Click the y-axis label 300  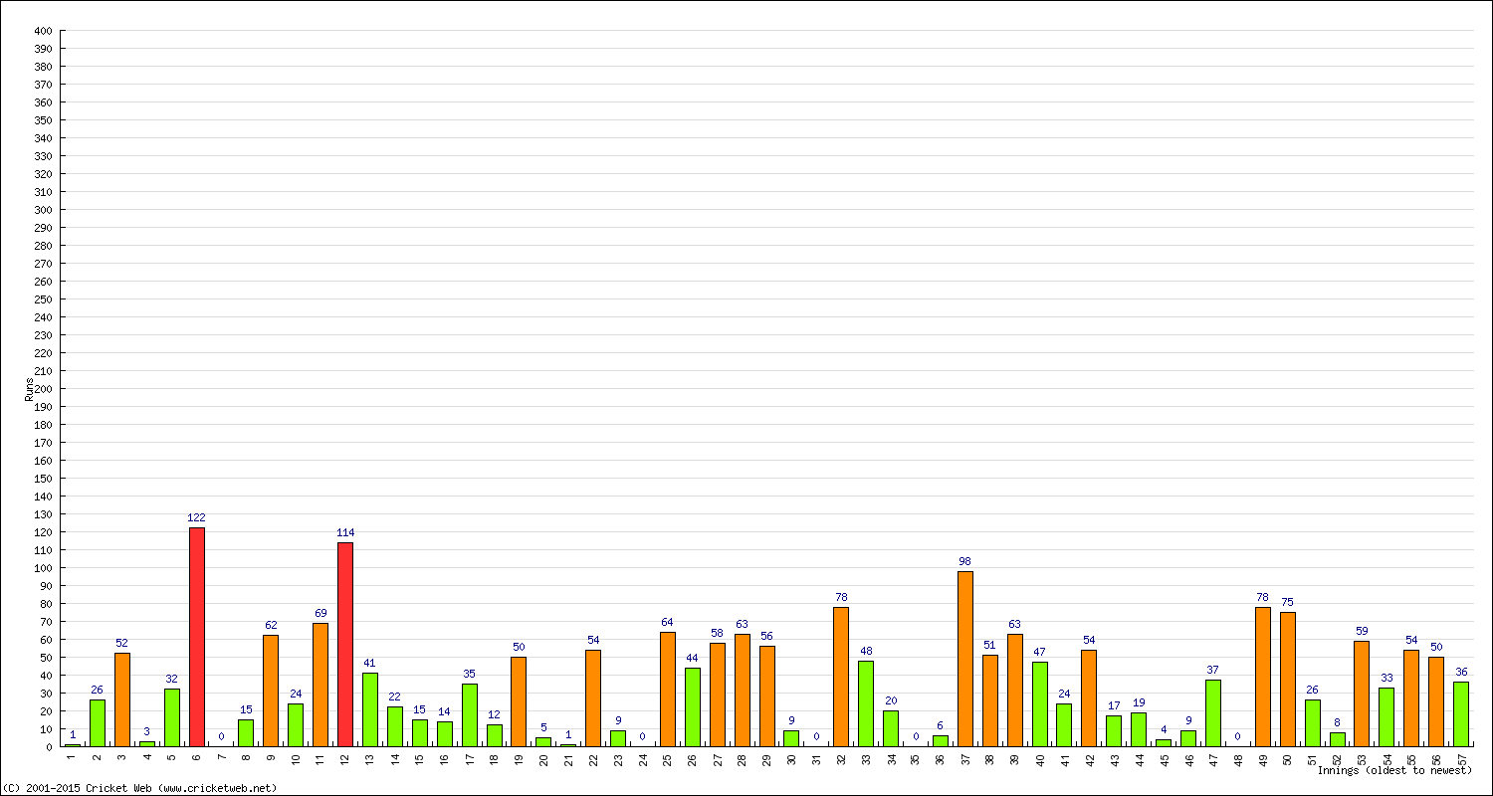[x=43, y=210]
